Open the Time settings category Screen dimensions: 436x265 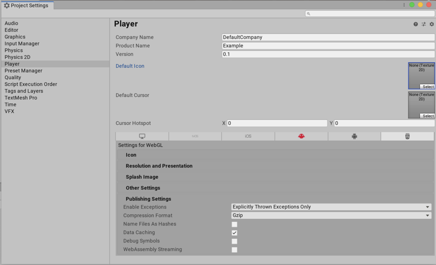(x=55, y=104)
